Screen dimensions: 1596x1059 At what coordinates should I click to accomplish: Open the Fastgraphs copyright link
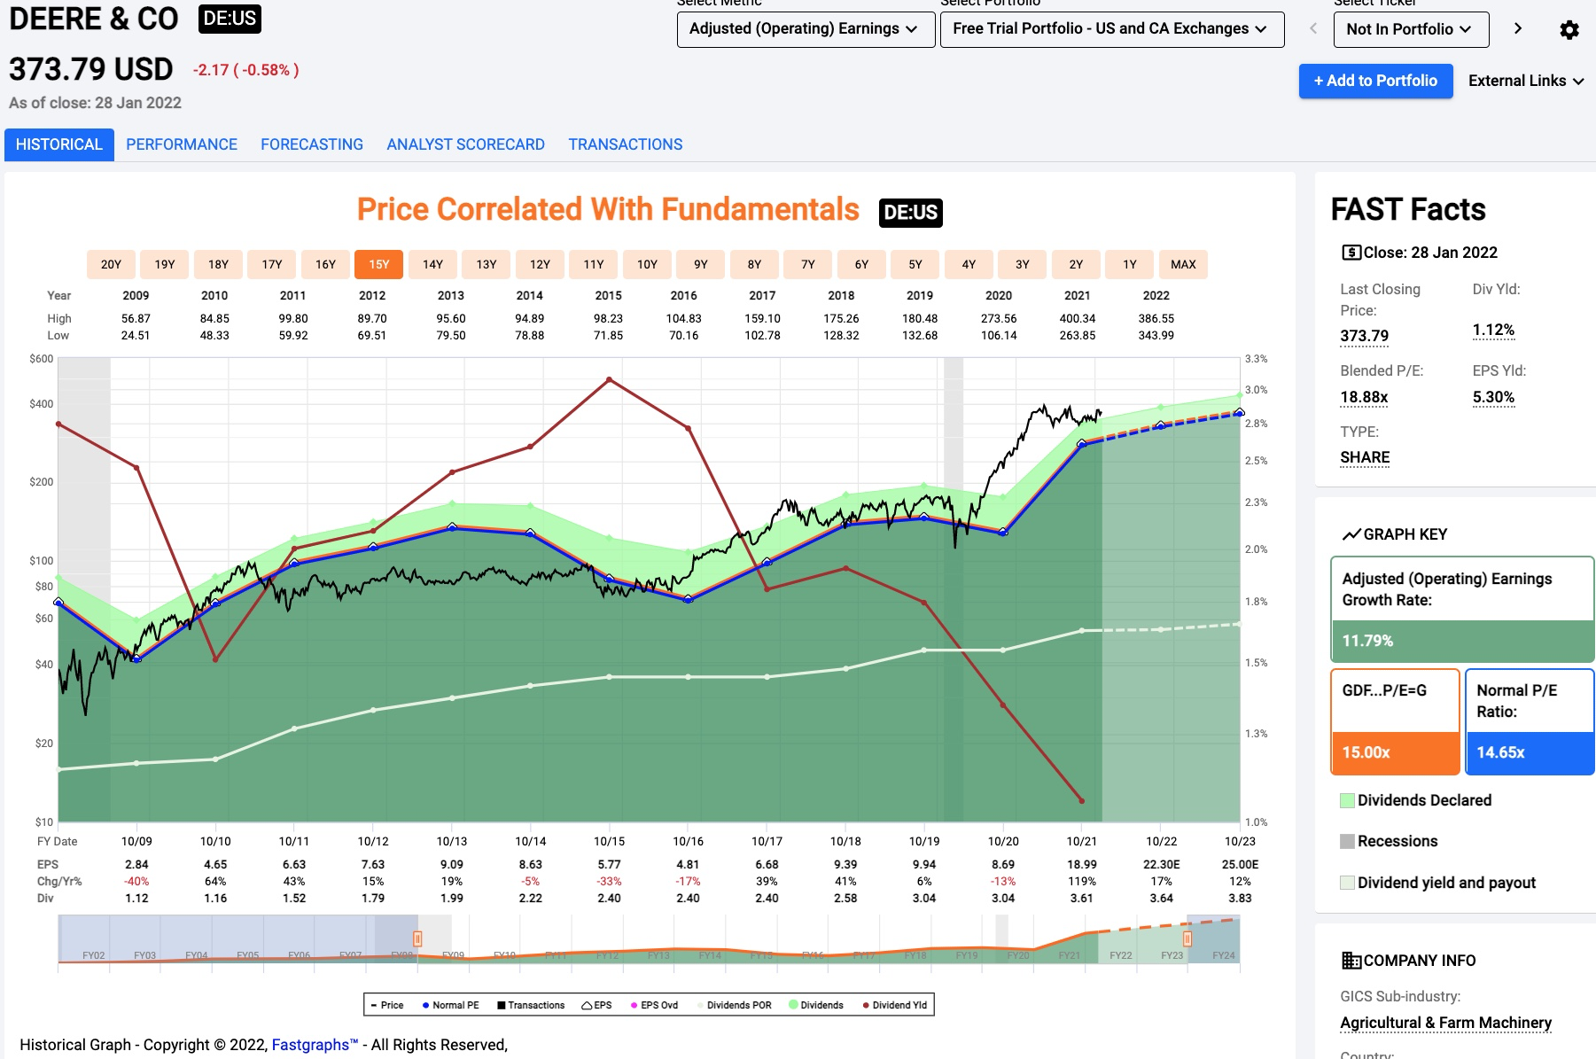click(x=315, y=1045)
